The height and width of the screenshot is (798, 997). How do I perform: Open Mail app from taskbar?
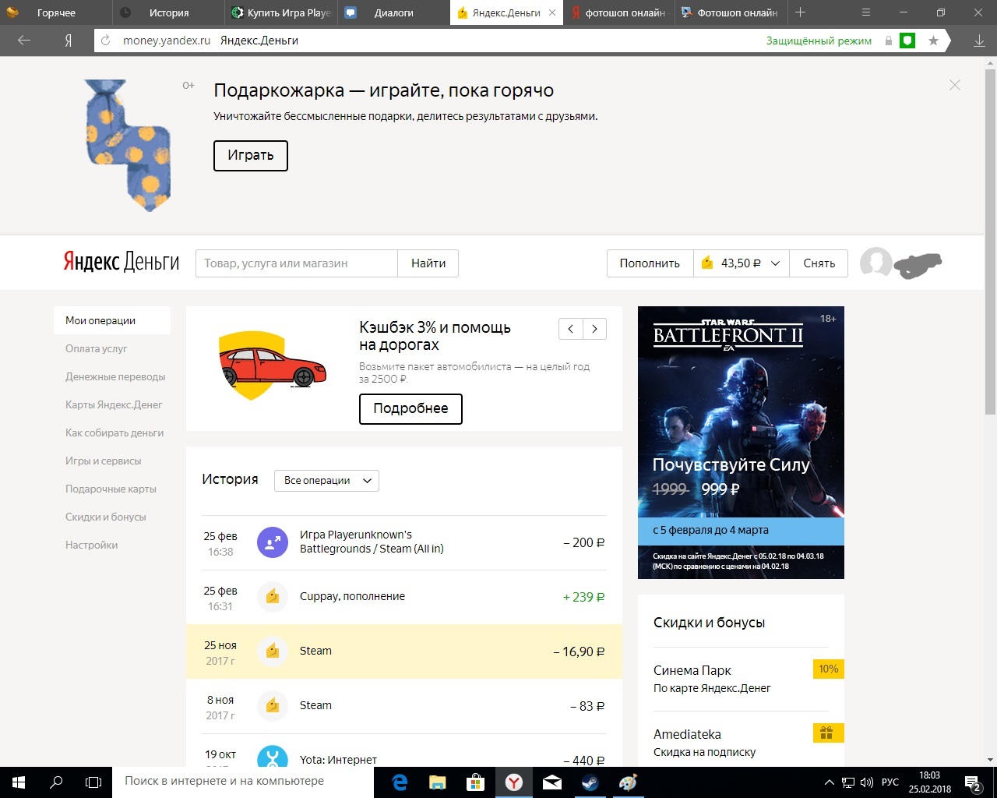point(552,782)
